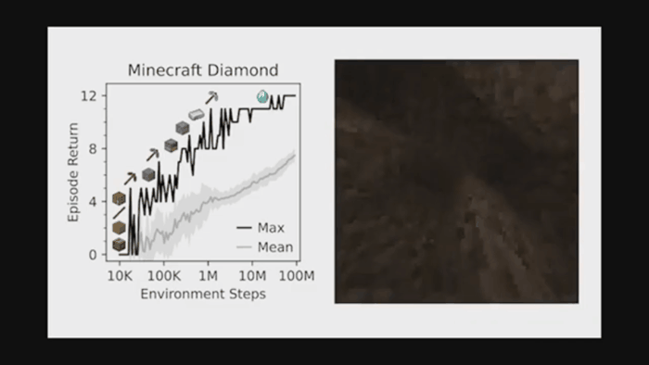This screenshot has width=649, height=365.
Task: Click the Minecraft gameplay video frame
Action: 456,182
